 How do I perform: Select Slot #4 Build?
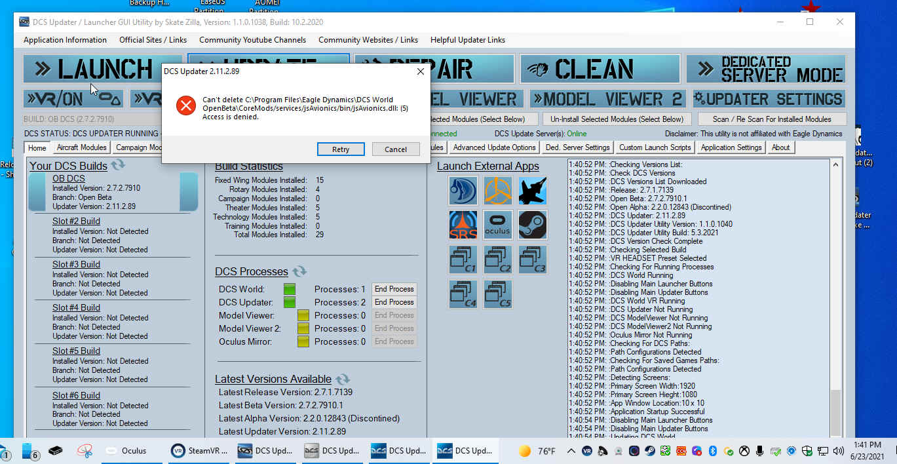(76, 308)
